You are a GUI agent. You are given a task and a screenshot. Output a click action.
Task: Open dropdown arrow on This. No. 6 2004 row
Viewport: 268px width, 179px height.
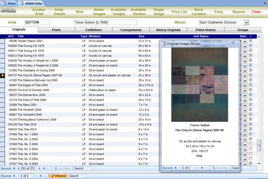pyautogui.click(x=245, y=154)
